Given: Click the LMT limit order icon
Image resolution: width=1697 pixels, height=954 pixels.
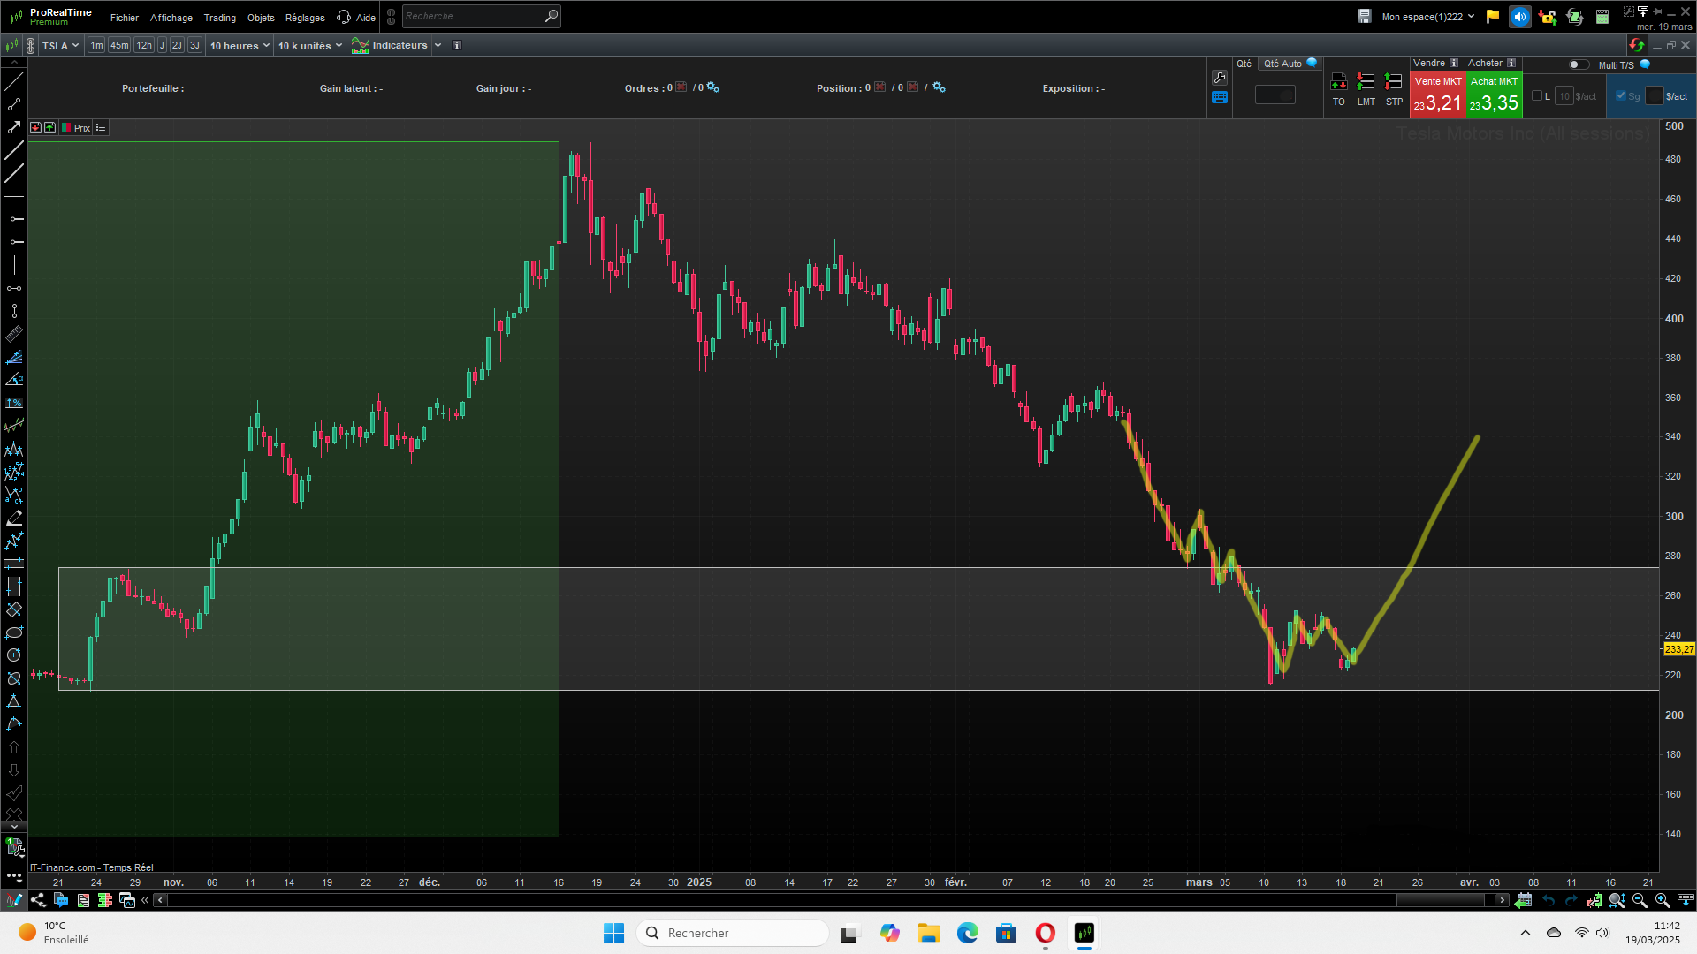Looking at the screenshot, I should pyautogui.click(x=1366, y=82).
